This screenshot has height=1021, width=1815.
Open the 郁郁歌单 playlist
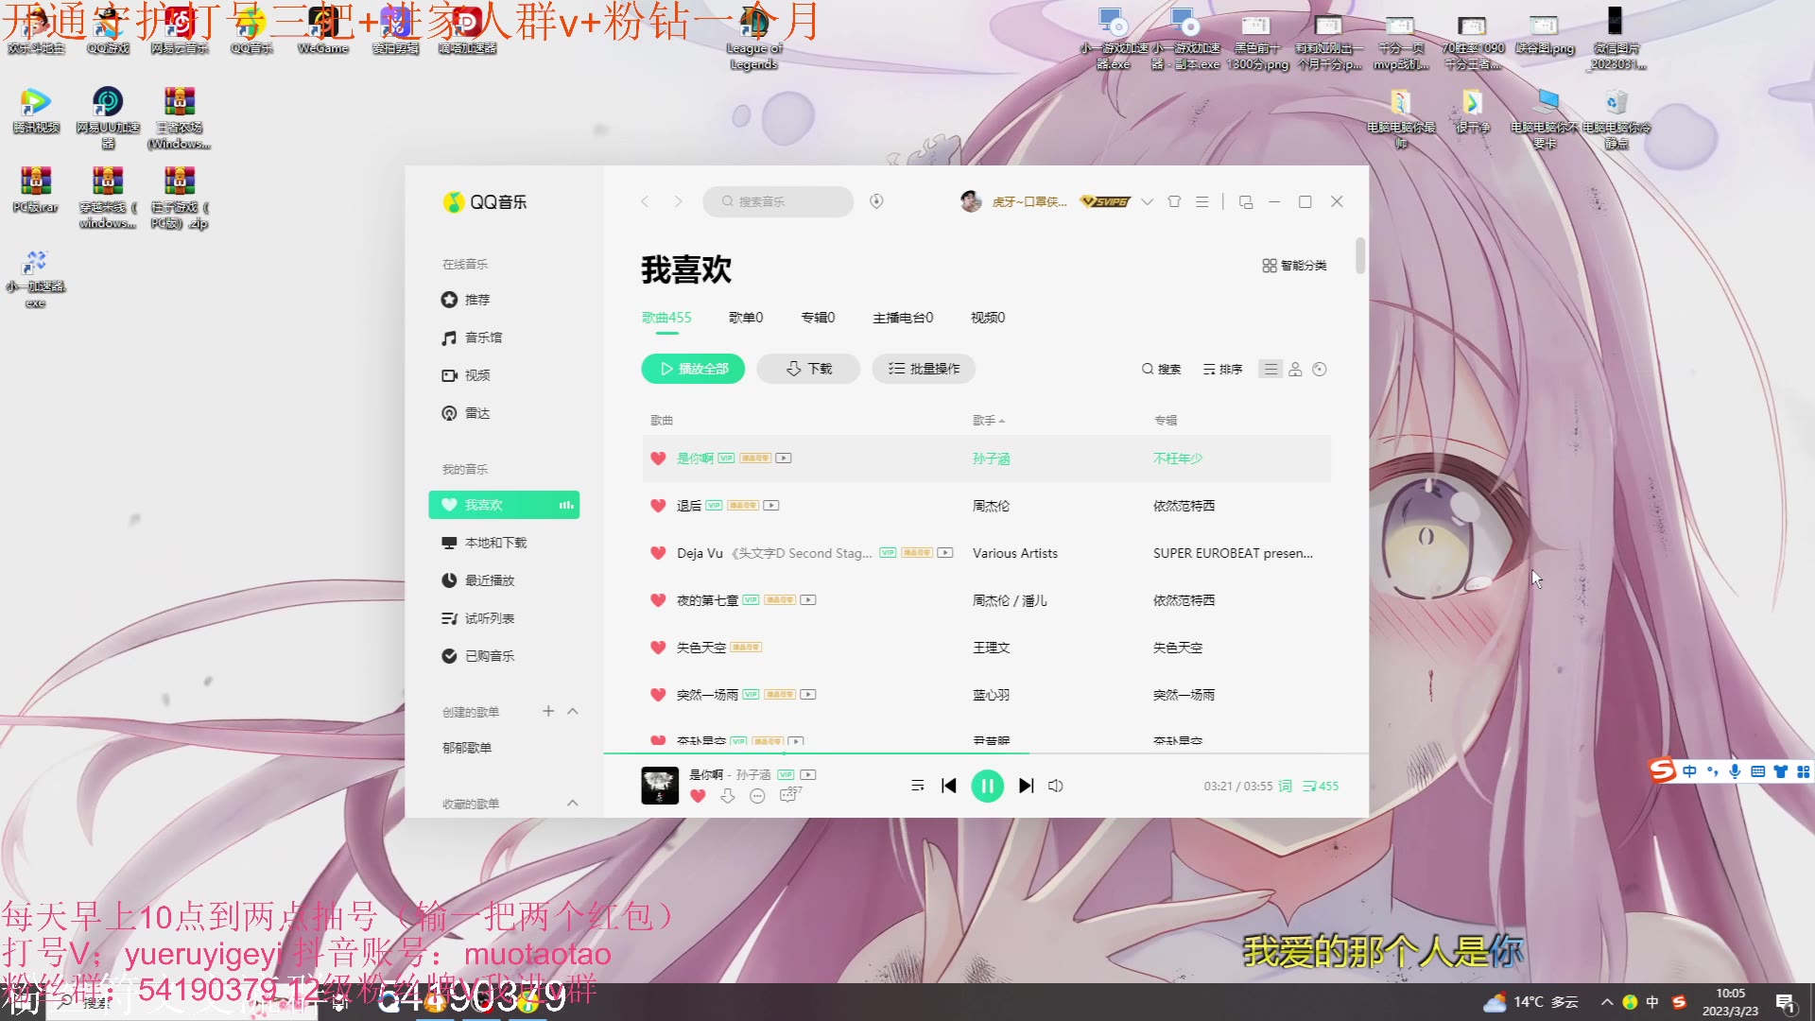tap(467, 748)
